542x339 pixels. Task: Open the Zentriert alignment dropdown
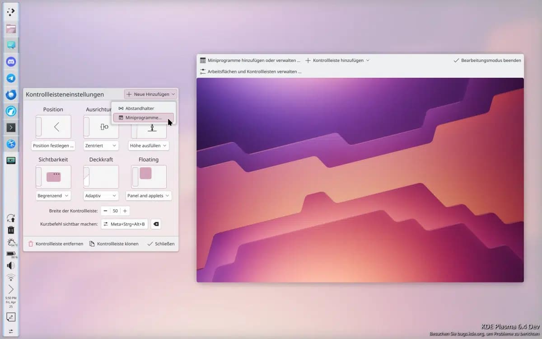coord(101,146)
